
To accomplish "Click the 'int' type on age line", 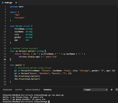I will pos(27,40).
